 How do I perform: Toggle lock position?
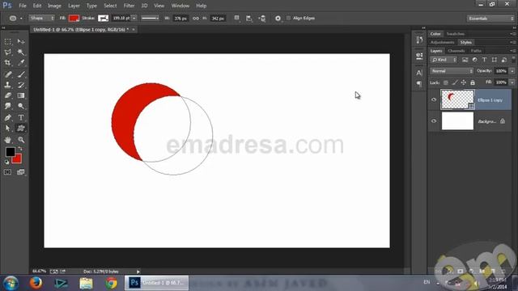(x=464, y=82)
